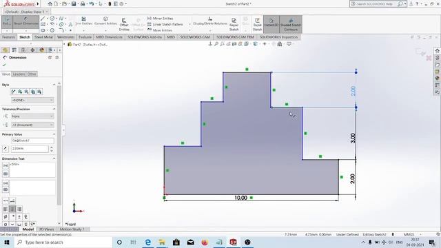Select left justify for dimension text
This screenshot has height=248, width=441.
[x=6, y=209]
